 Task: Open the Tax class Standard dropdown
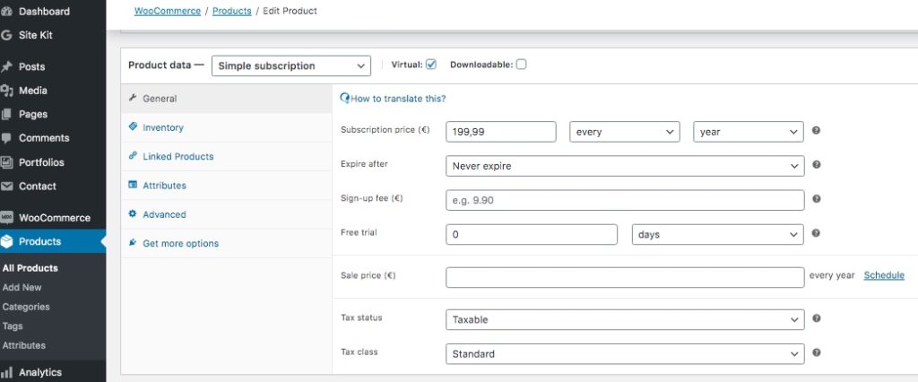pos(625,354)
